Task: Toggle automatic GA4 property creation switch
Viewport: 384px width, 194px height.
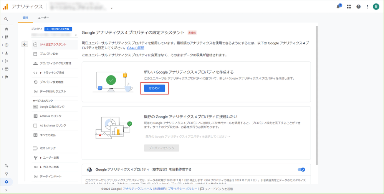Action: tap(301, 169)
